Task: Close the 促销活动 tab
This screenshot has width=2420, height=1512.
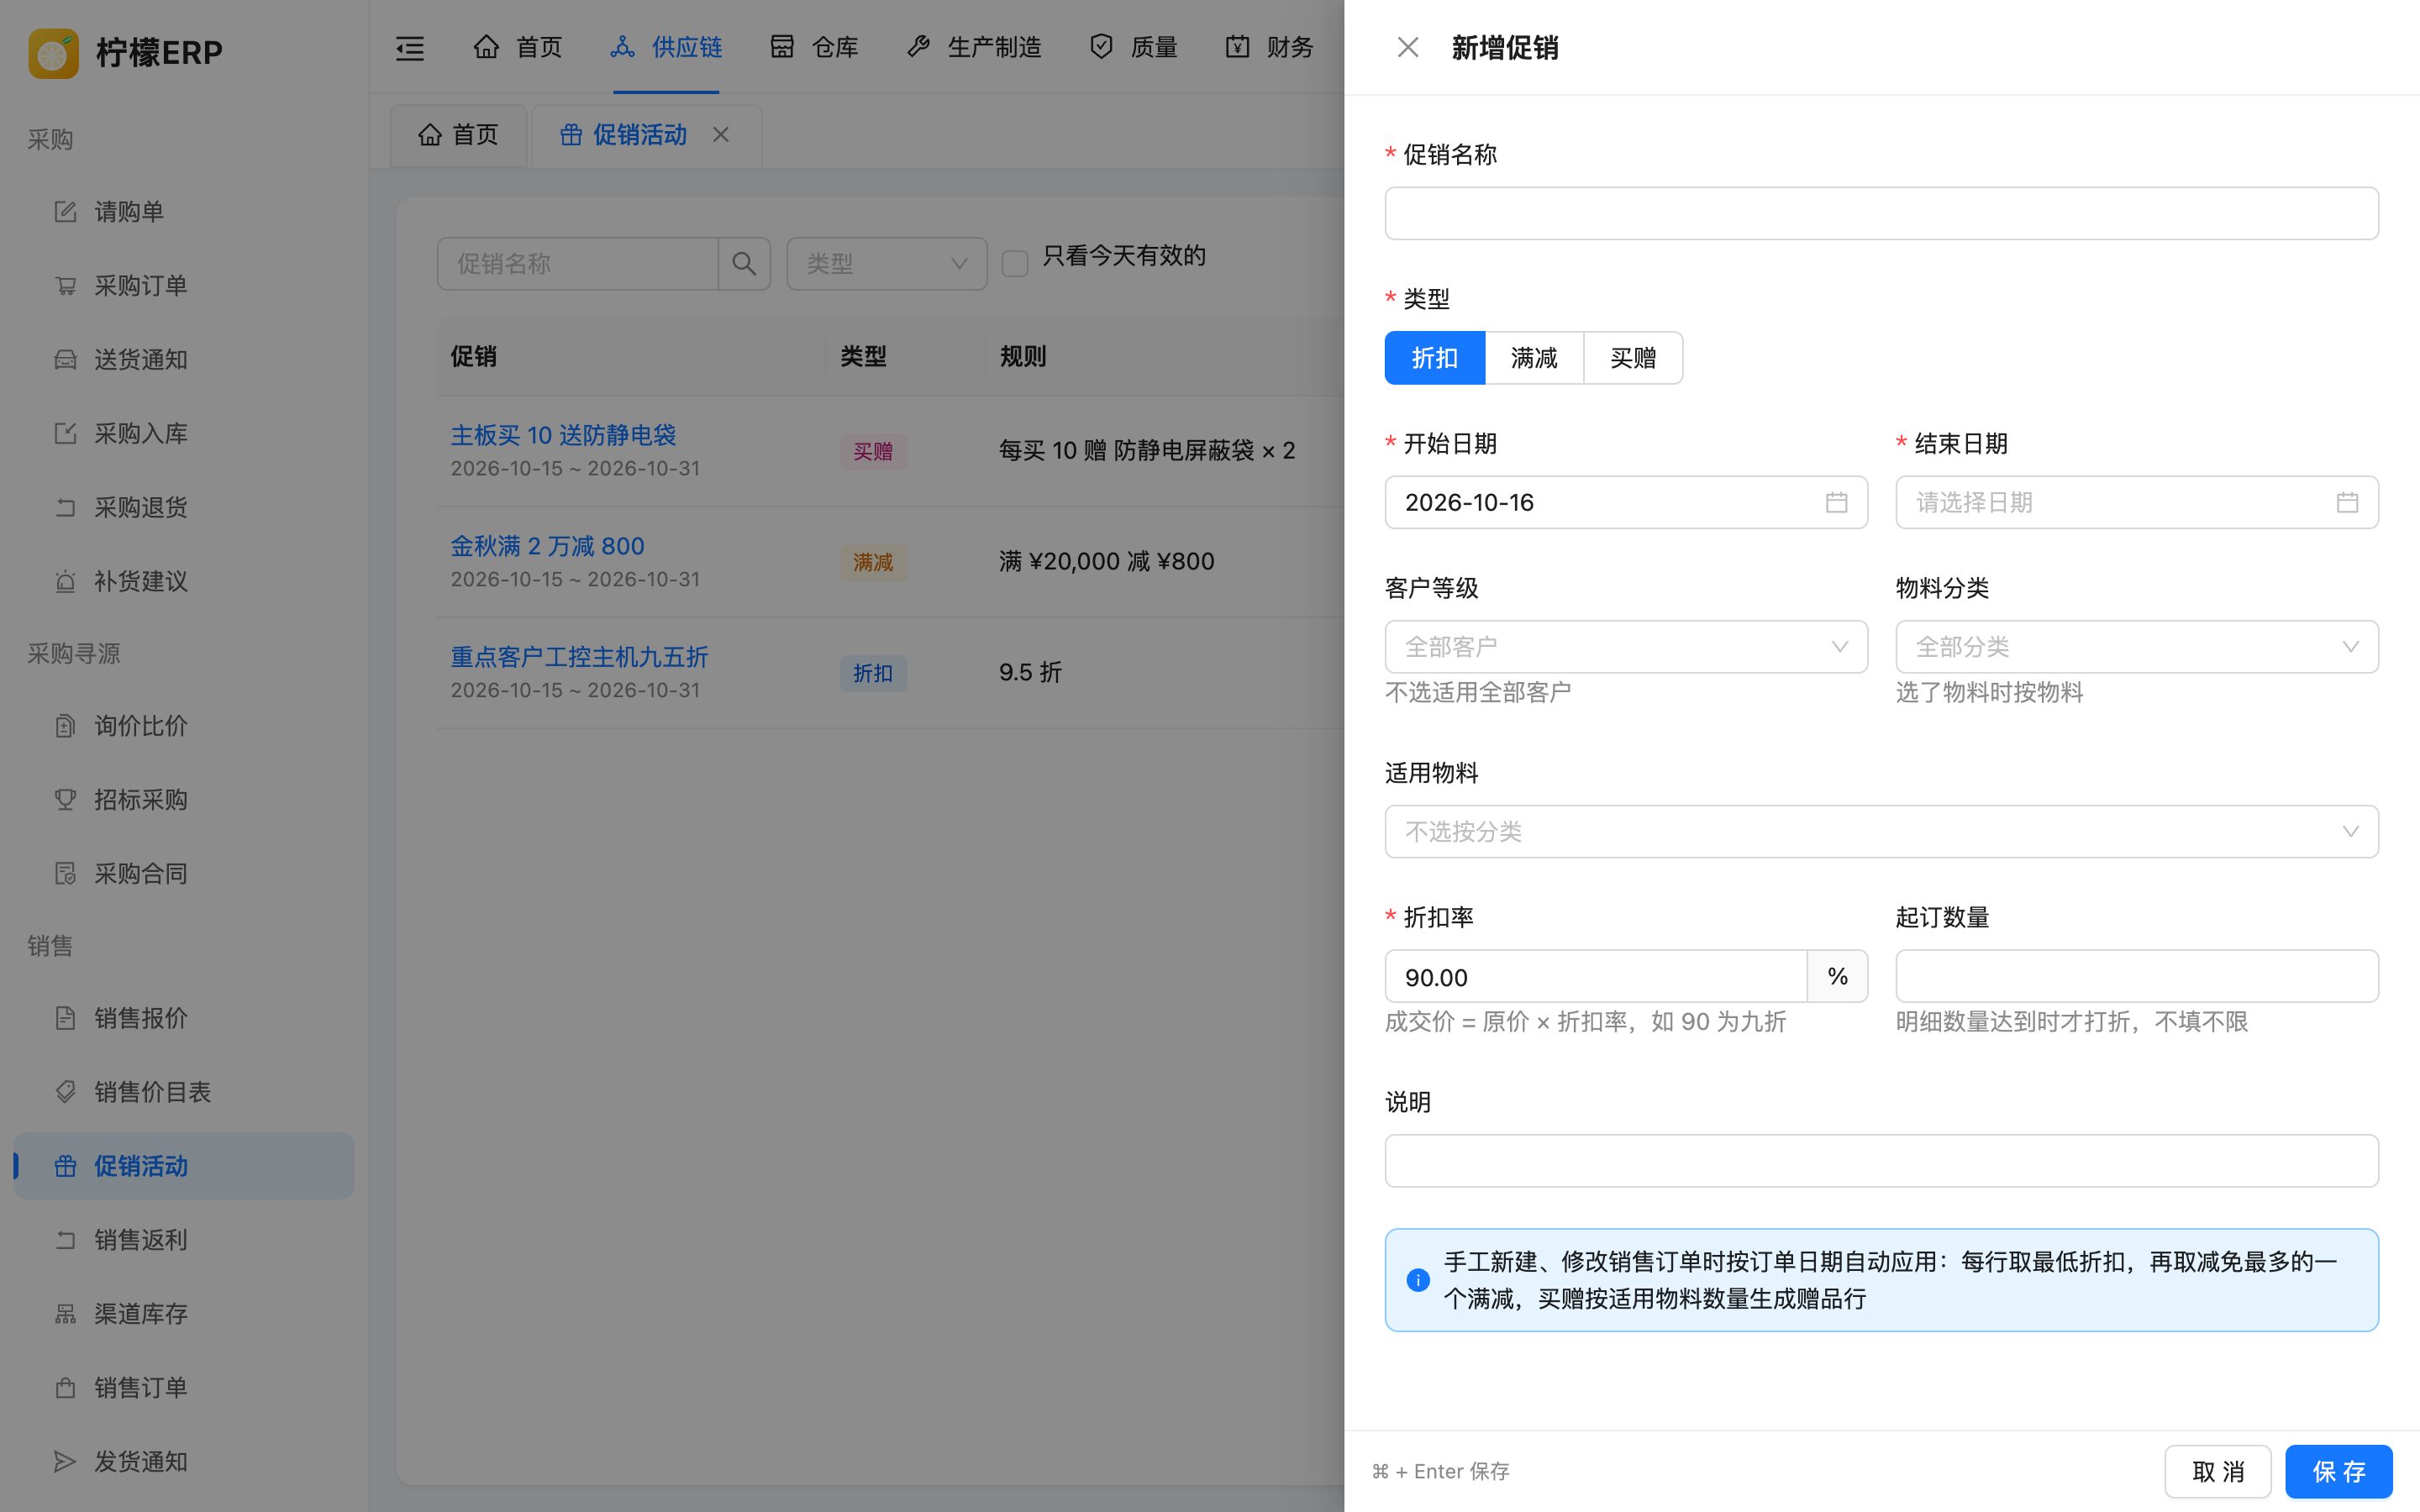Action: click(721, 135)
